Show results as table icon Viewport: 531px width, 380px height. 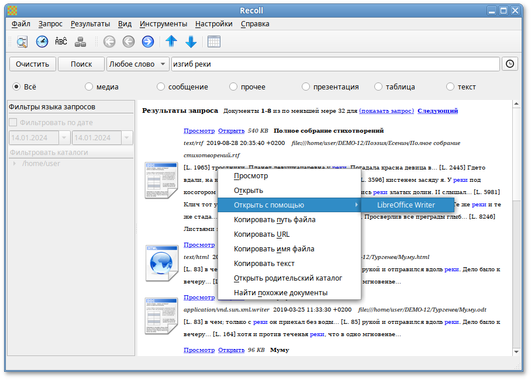(x=214, y=42)
